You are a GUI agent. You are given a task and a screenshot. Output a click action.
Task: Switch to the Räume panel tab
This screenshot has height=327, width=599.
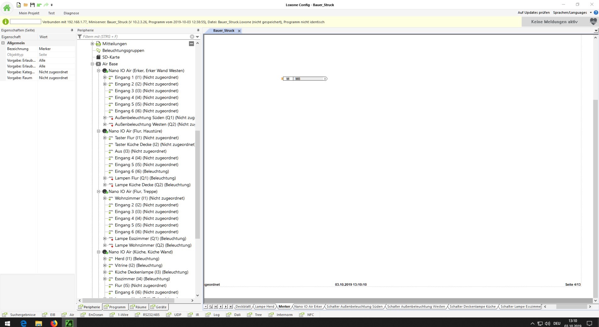(x=139, y=307)
